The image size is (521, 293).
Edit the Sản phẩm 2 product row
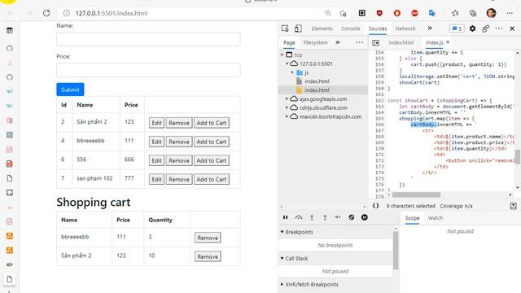(156, 123)
